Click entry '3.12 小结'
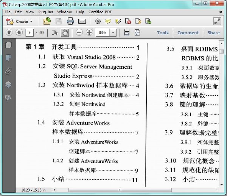227x196 pixels. click(180, 179)
